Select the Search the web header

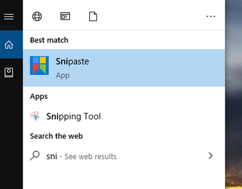pos(56,136)
